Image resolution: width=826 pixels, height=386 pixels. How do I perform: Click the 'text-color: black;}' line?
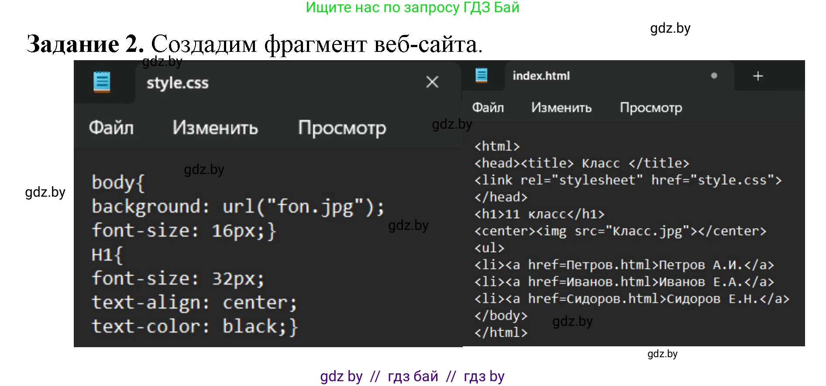point(195,327)
